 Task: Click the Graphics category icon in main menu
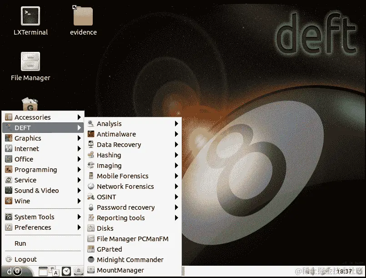pos(9,138)
